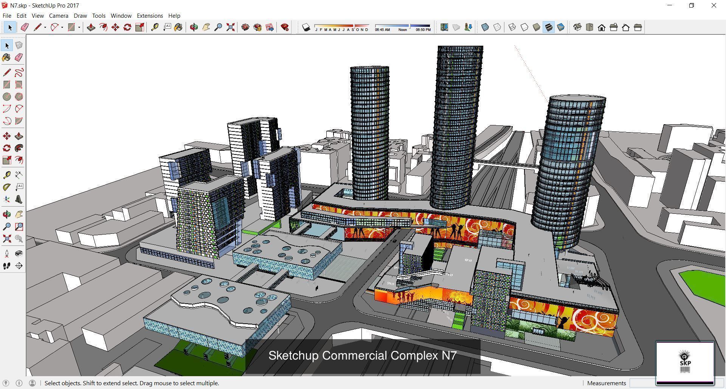Choose the Freehand drawing tool
726x389 pixels.
point(19,73)
